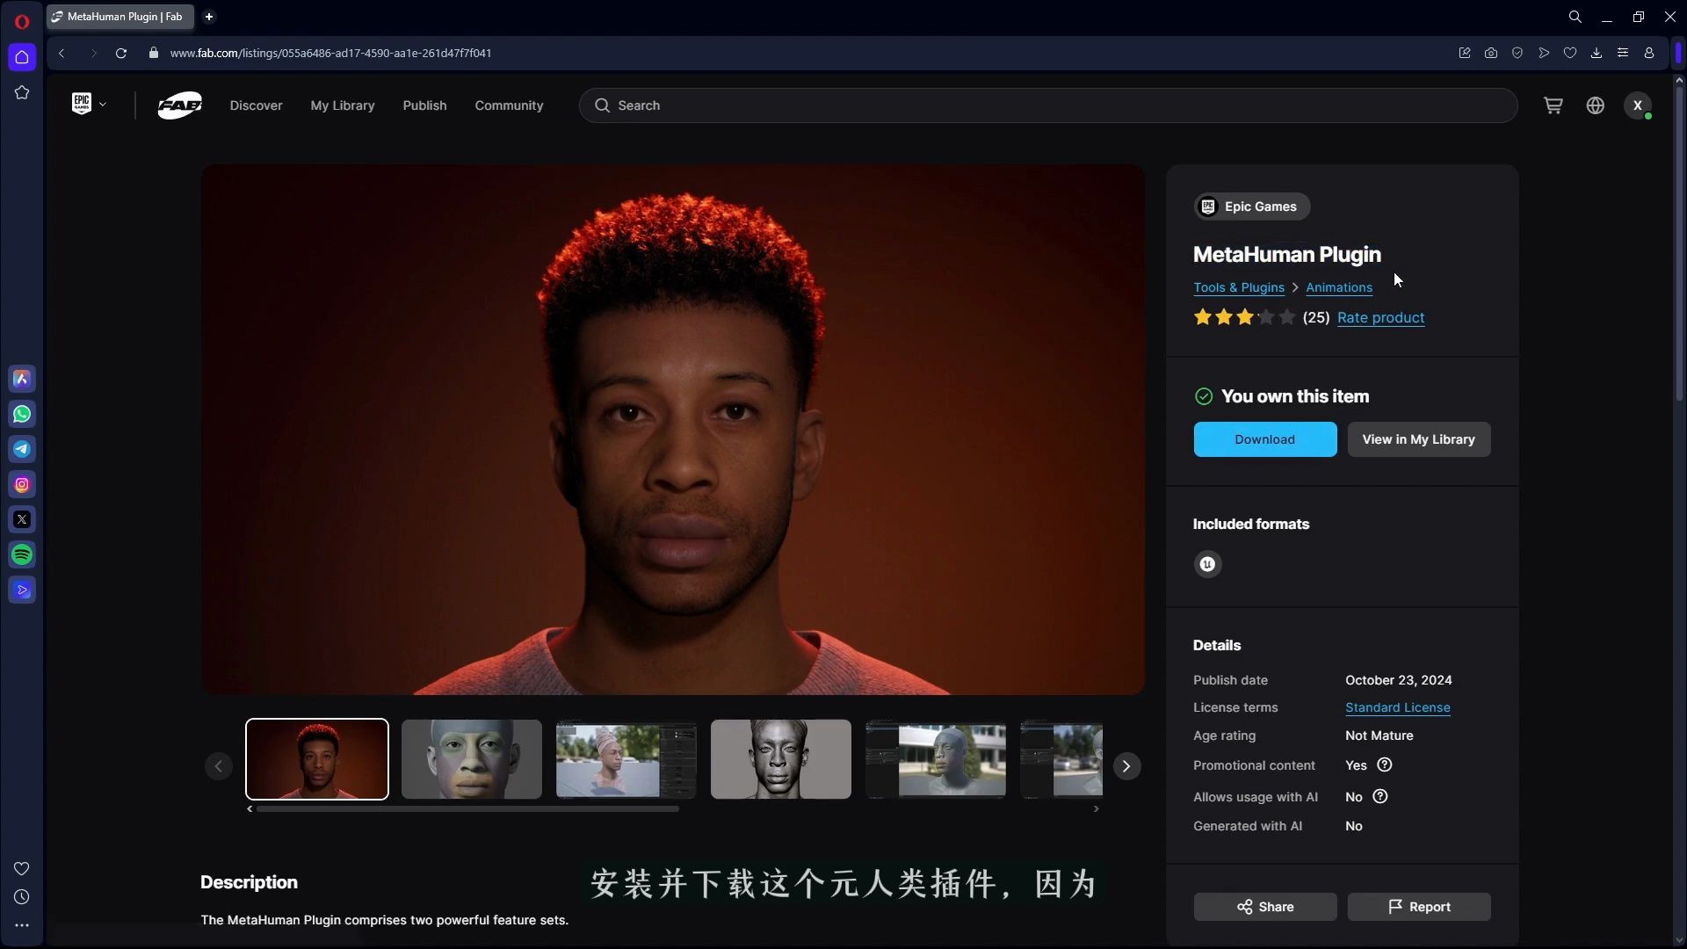Open downloads icon in browser toolbar
Screen dimensions: 1687x949
pyautogui.click(x=1596, y=53)
